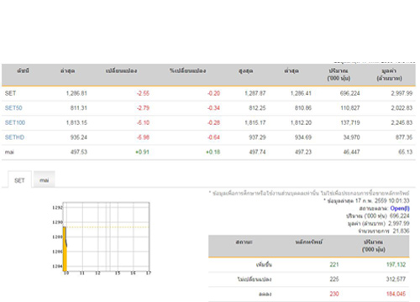The height and width of the screenshot is (302, 420).
Task: Select SET100 volume 137,719
Action: coord(350,122)
